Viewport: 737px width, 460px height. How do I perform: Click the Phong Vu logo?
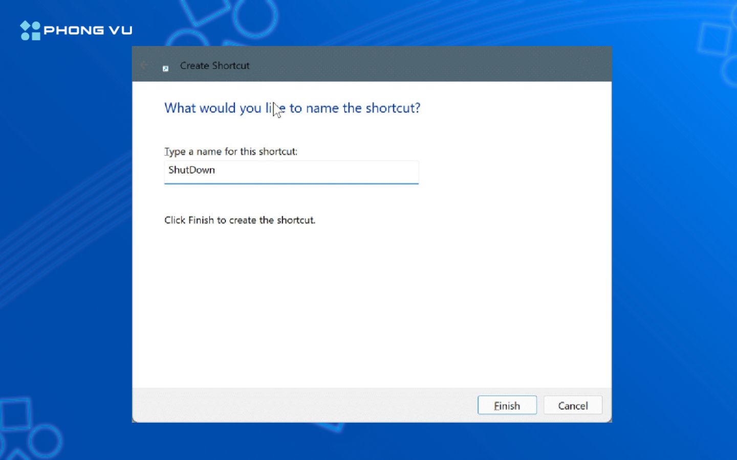click(x=76, y=30)
